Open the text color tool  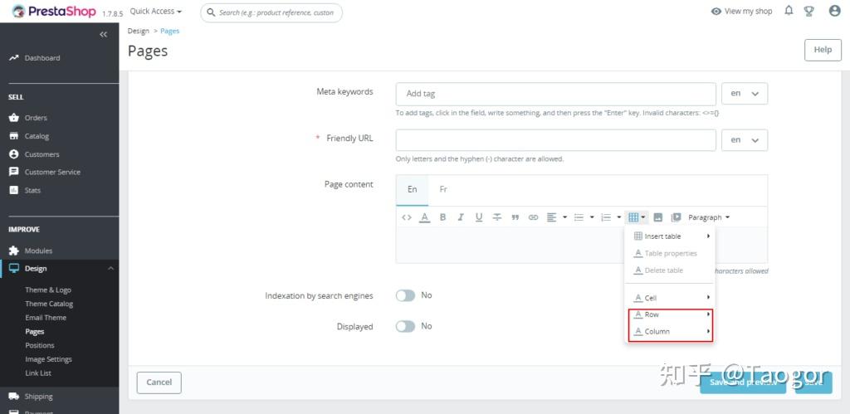[x=425, y=217]
